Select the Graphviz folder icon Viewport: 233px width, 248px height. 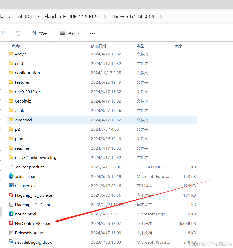11,101
